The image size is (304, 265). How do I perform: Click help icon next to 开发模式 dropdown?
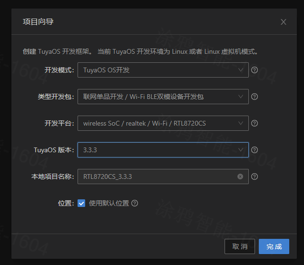[x=255, y=70]
